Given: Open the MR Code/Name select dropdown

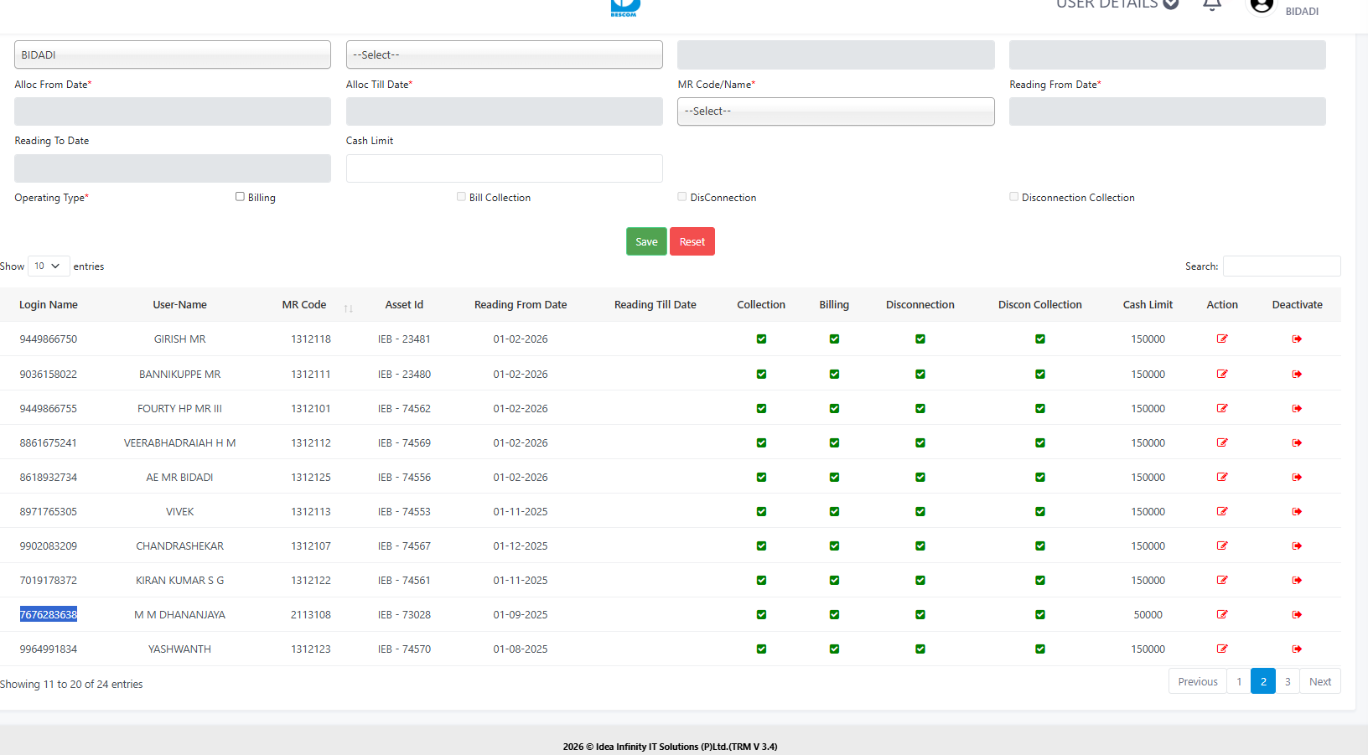Looking at the screenshot, I should [x=835, y=111].
